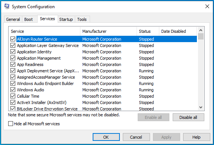Switch to the General tab

click(x=13, y=19)
